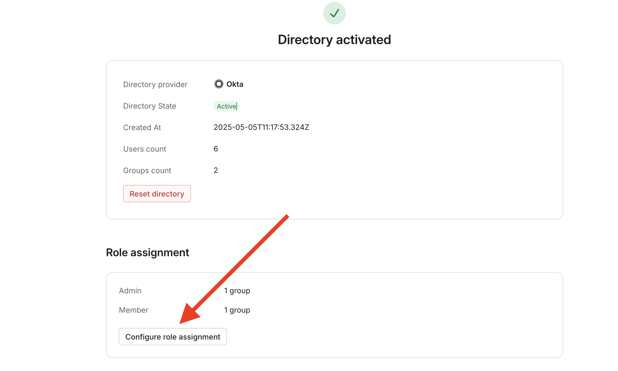This screenshot has height=371, width=618.
Task: Click the Admin role label
Action: tap(130, 291)
